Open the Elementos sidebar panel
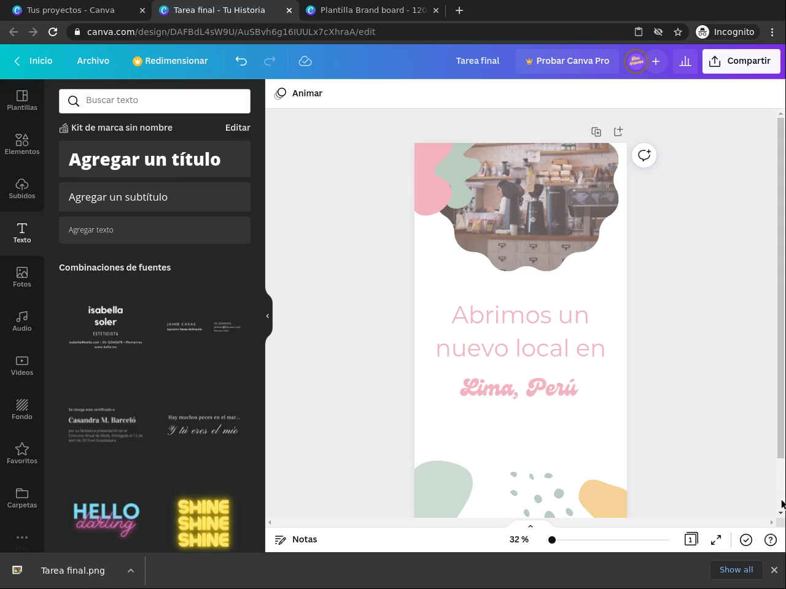The width and height of the screenshot is (786, 589). pyautogui.click(x=22, y=145)
